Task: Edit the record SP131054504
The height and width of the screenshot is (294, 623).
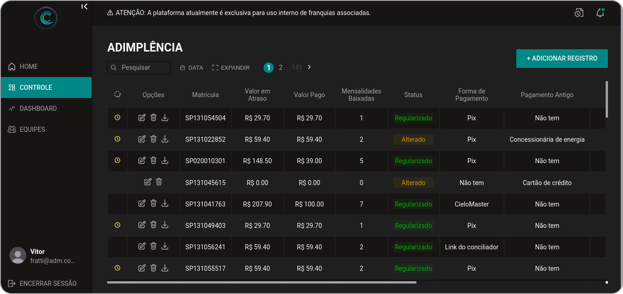Action: (142, 118)
